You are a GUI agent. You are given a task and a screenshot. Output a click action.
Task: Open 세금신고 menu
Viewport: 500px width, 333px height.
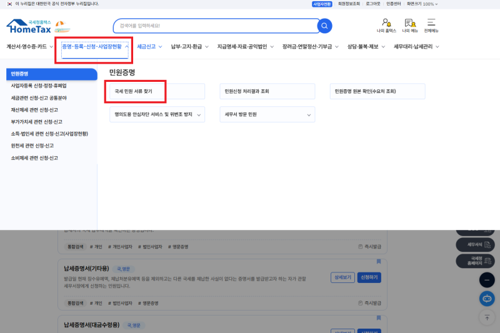(x=149, y=46)
